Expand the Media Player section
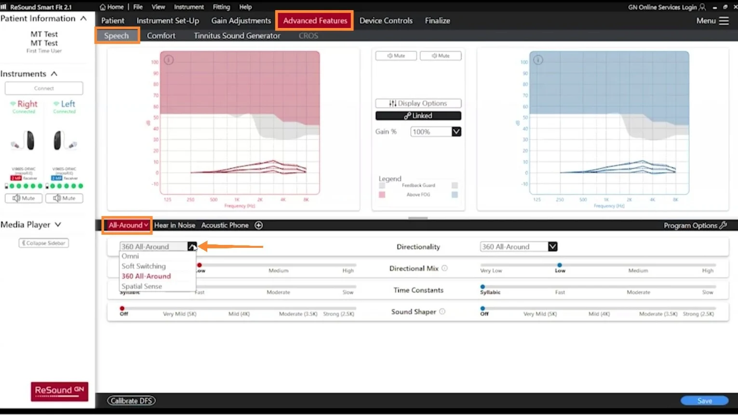The width and height of the screenshot is (738, 418). coord(58,225)
